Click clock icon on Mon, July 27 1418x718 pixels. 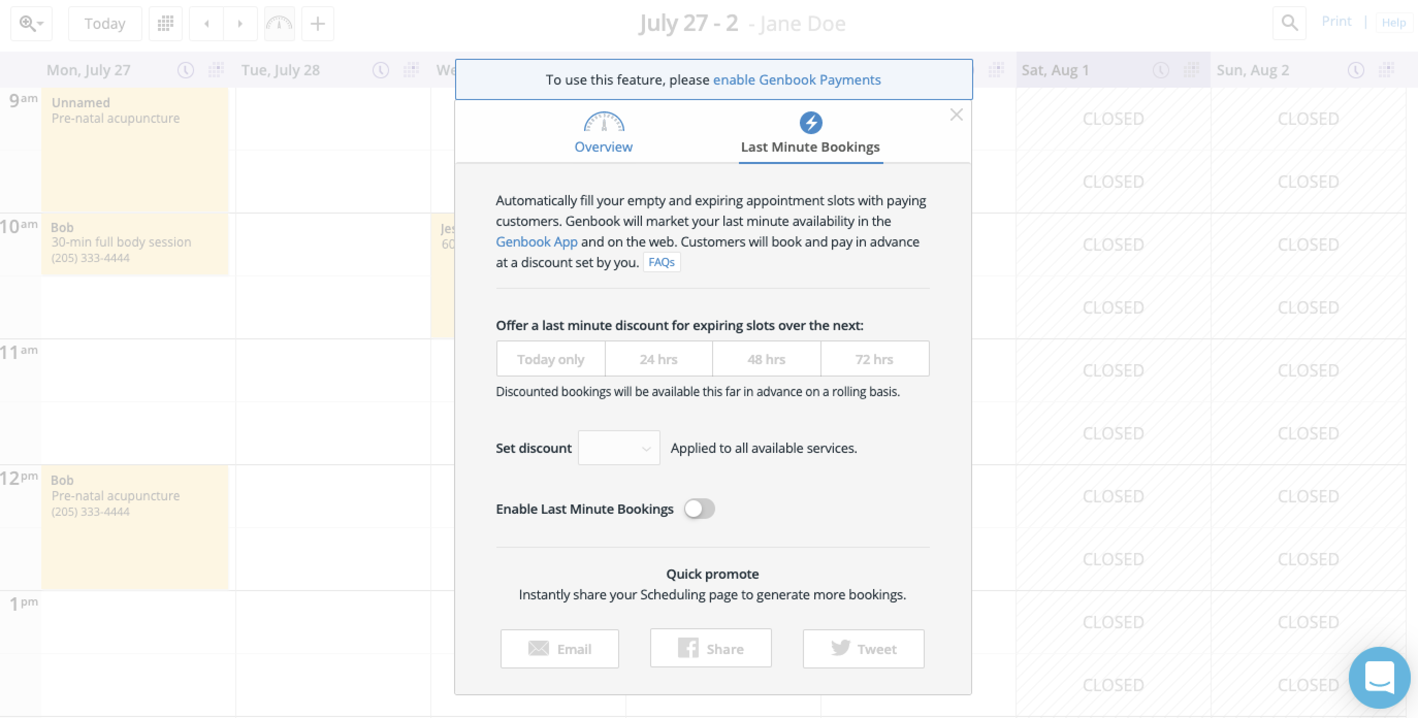[186, 70]
